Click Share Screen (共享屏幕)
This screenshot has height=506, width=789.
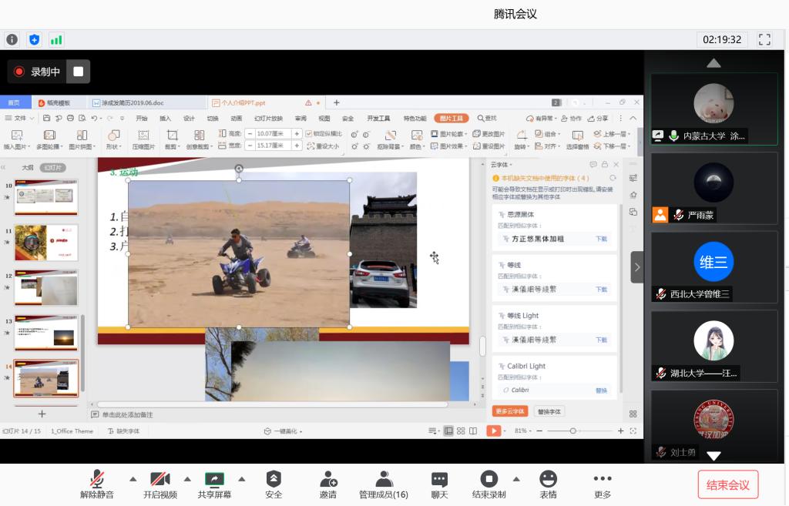point(214,484)
